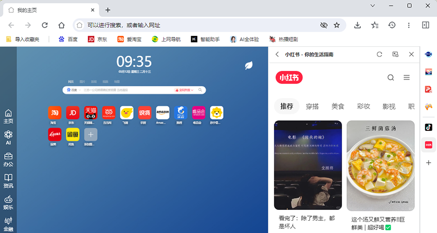Toggle the incognito eye icon in address bar
Viewport: 437px width, 233px height.
tap(323, 25)
